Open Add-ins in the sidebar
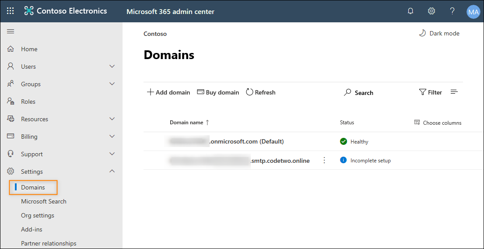The height and width of the screenshot is (249, 484). 32,230
